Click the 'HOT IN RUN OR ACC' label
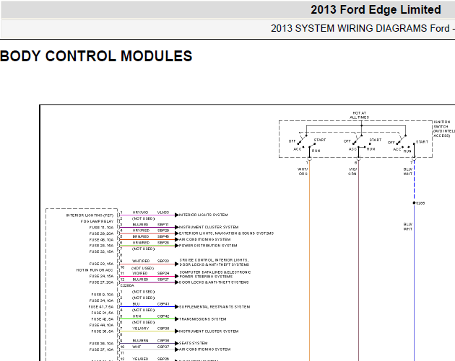The image size is (455, 361). pyautogui.click(x=95, y=270)
